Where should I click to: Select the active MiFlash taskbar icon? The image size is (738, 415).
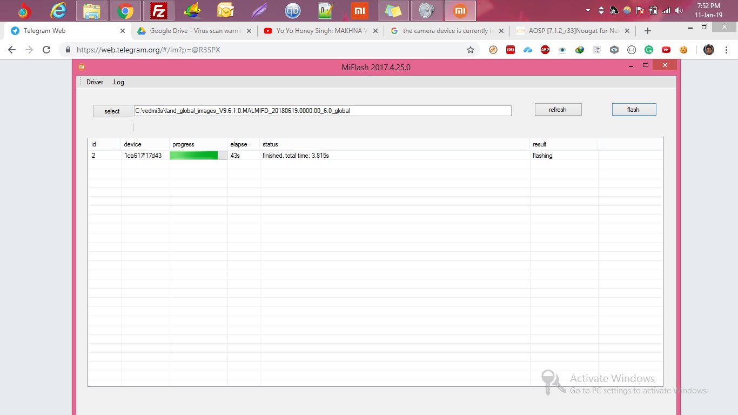(x=460, y=10)
